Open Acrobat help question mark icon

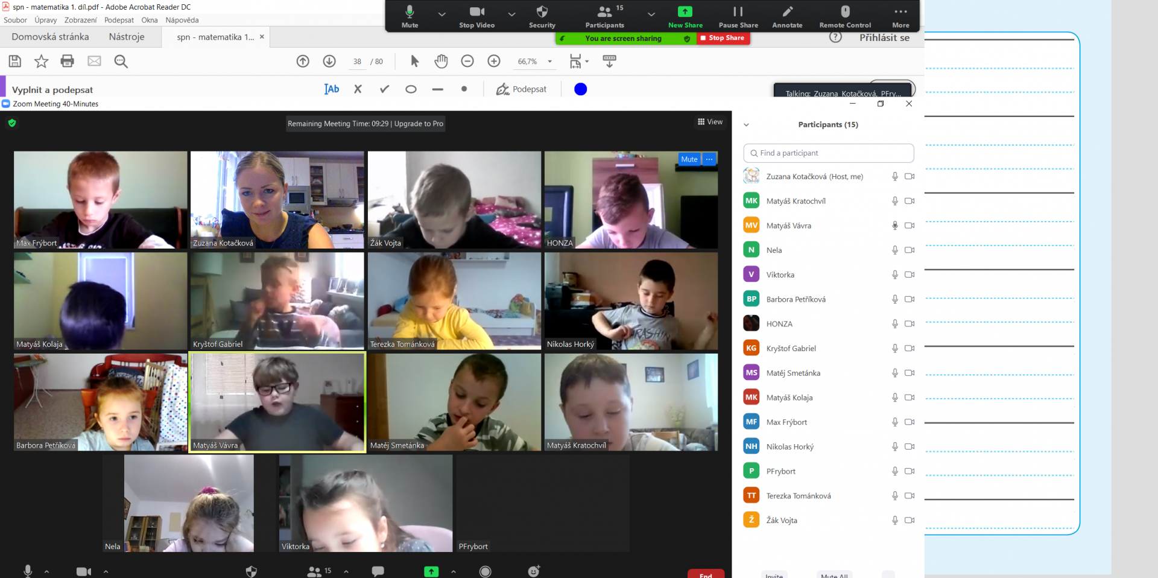click(x=835, y=37)
